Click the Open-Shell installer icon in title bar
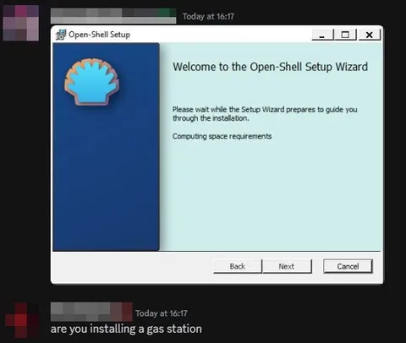 tap(60, 35)
